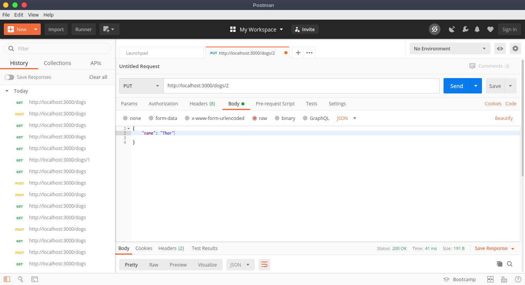The width and height of the screenshot is (525, 285).
Task: Open the Postman Console icon in the status bar
Action: point(35,279)
